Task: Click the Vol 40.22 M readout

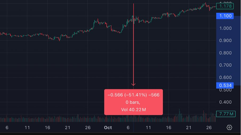Action: [x=133, y=109]
